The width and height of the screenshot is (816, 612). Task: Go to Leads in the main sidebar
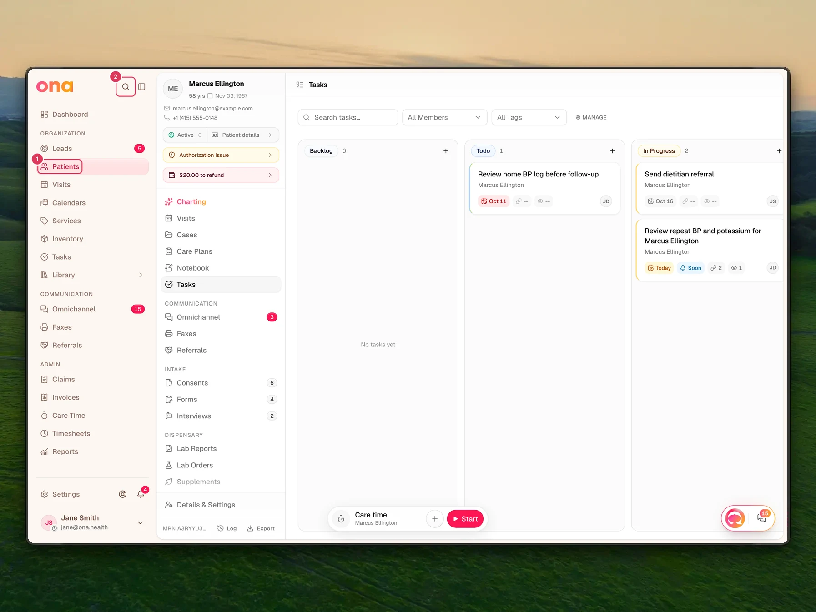[92, 149]
